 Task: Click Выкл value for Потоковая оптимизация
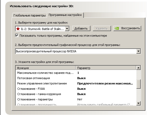tap(81, 78)
